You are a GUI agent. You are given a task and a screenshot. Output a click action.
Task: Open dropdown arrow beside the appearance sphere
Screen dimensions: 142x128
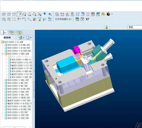(x=112, y=14)
